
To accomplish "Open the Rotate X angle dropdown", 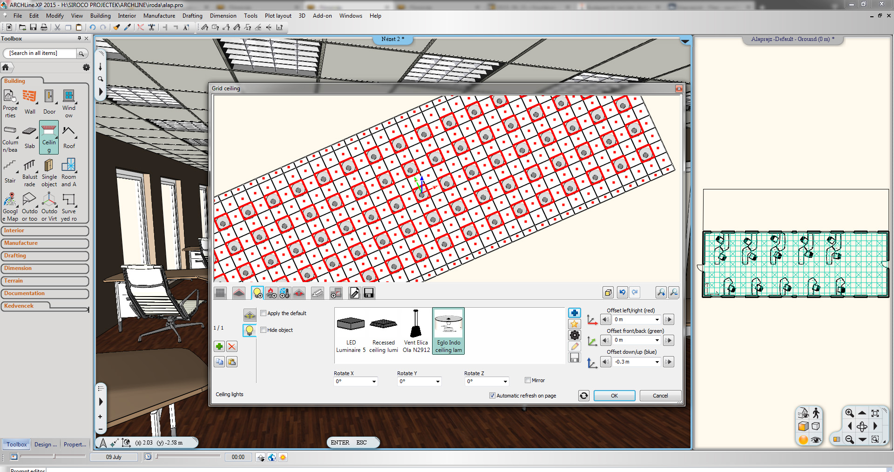I will [x=374, y=382].
